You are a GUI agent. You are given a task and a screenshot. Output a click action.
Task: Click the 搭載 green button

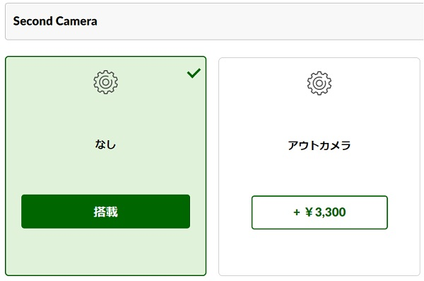(x=106, y=212)
